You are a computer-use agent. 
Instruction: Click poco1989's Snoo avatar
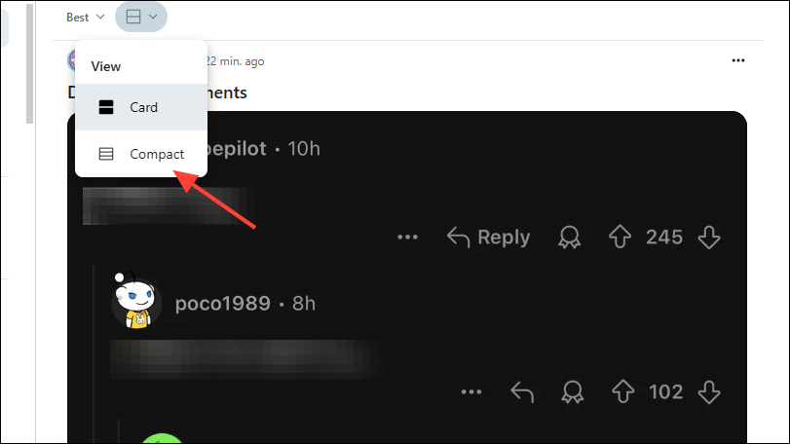[x=136, y=301]
